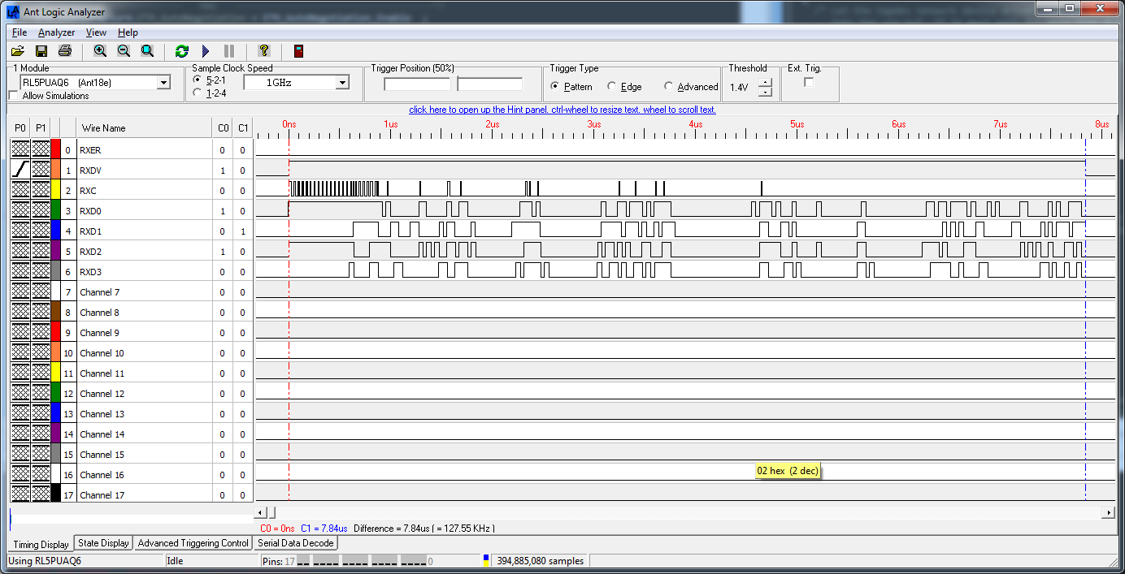Zoom out with the minus magnifier icon
This screenshot has height=574, width=1125.
click(x=124, y=51)
